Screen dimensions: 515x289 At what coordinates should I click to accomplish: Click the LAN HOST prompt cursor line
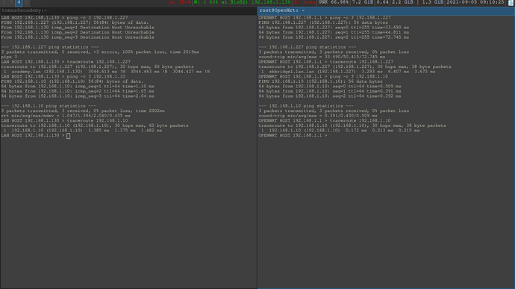(36, 135)
